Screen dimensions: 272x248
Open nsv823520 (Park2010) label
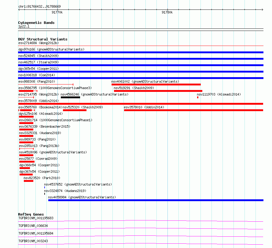(x=42, y=178)
